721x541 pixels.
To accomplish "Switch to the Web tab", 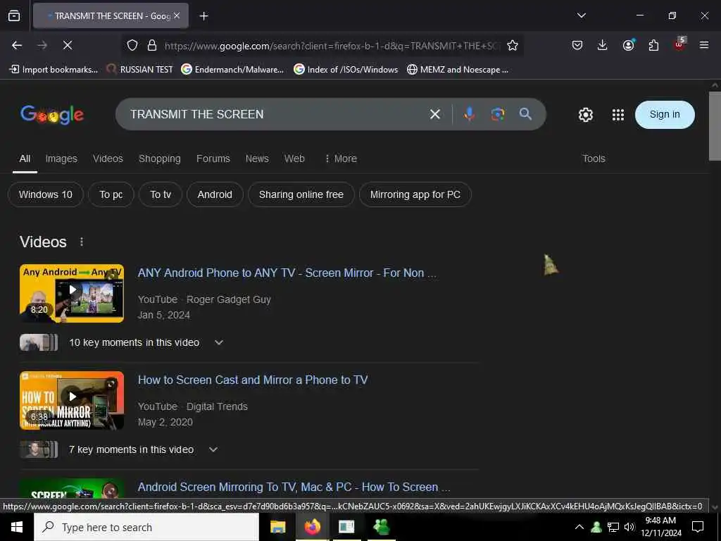I will point(294,158).
